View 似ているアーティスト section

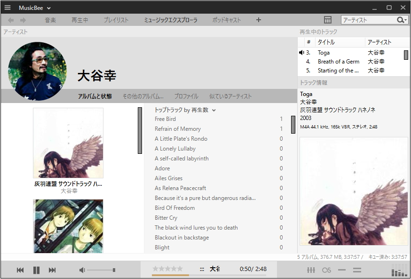pos(230,96)
